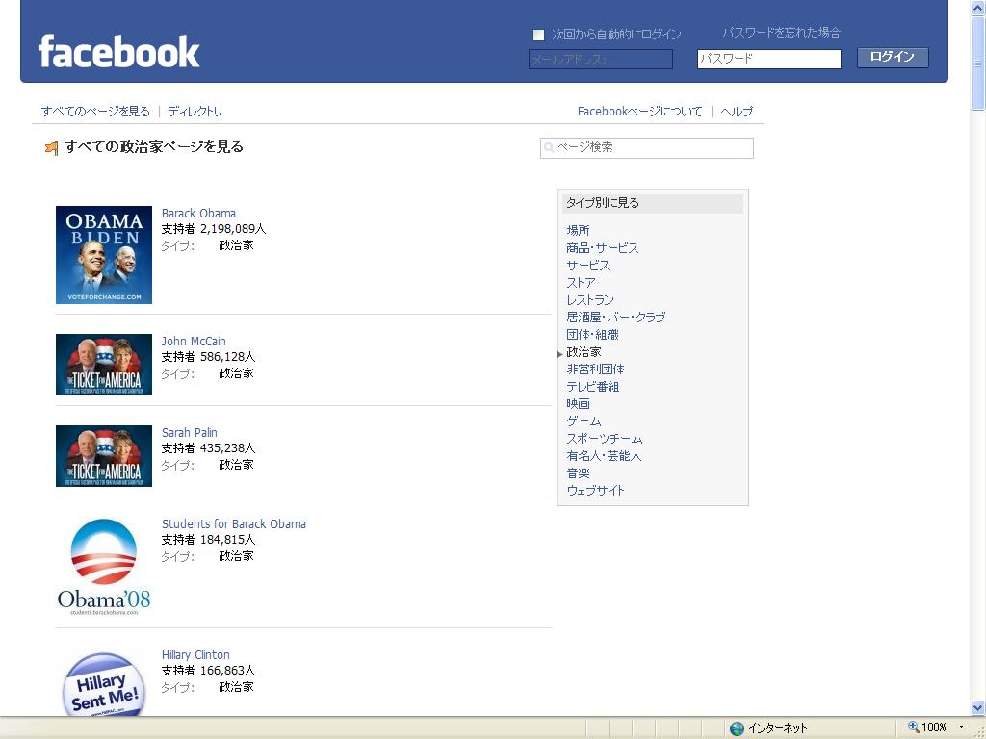Click the インターネット zone label in status bar
The width and height of the screenshot is (986, 739).
777,728
